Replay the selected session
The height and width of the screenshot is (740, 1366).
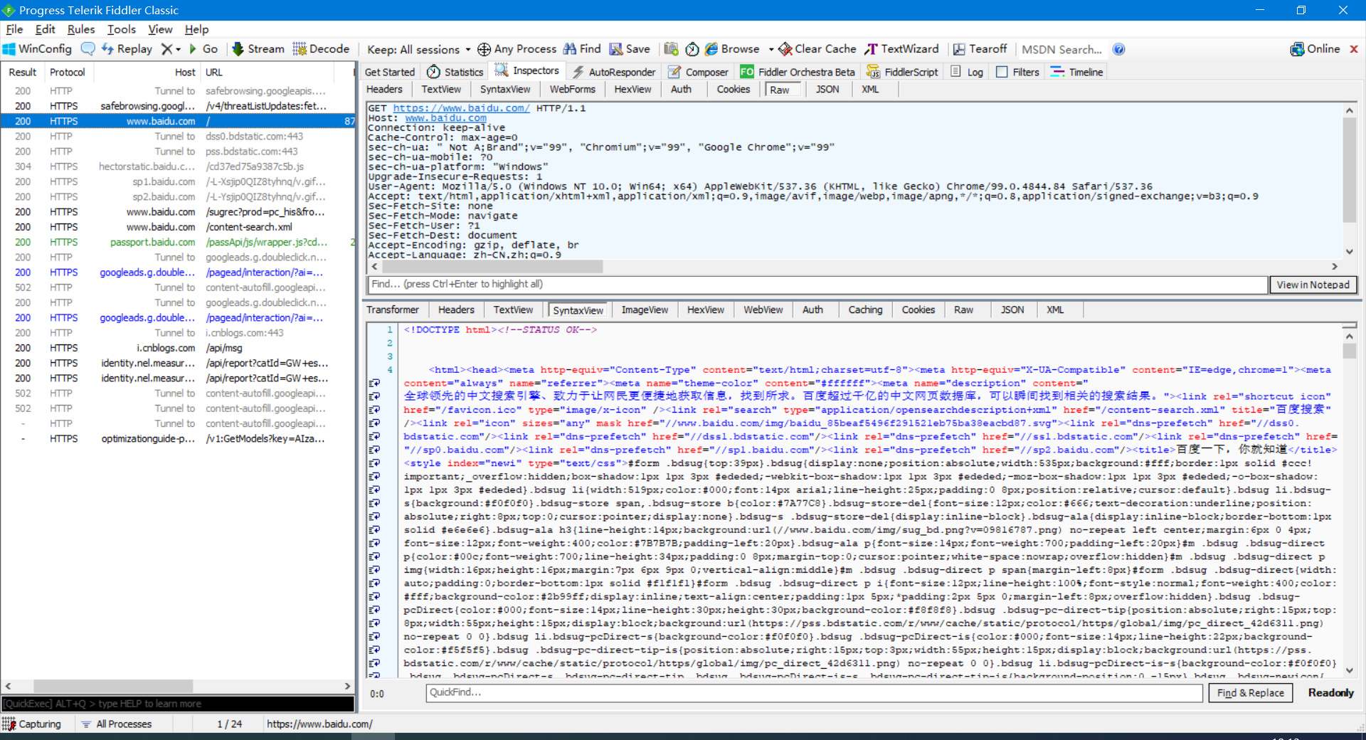127,49
